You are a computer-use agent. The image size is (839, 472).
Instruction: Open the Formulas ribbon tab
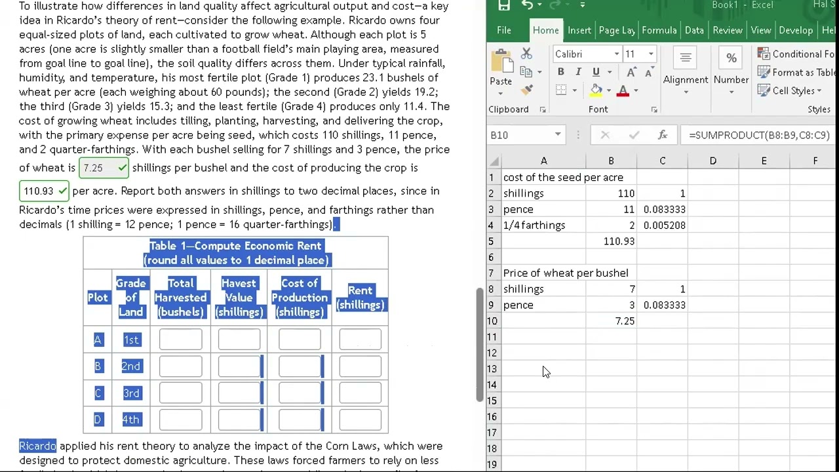pos(659,30)
